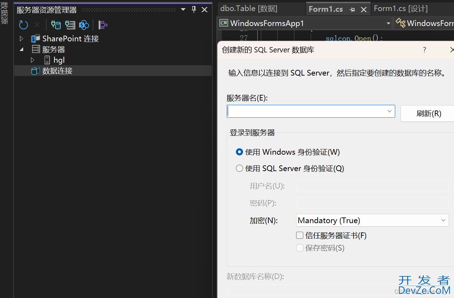Collapse the 服务器 tree node
Viewport: 454px width, 298px height.
(x=21, y=49)
